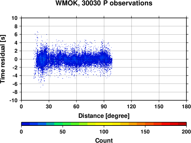Click the Distance [degree] axis label
This screenshot has height=143, width=191.
coord(104,116)
